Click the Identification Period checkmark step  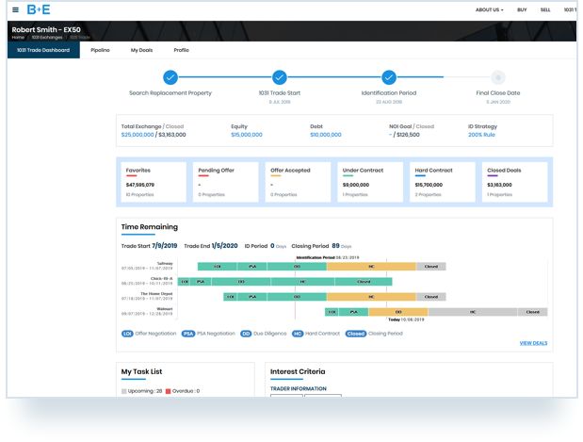coord(389,77)
